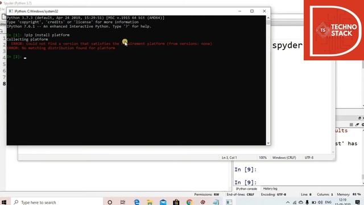
Task: Click the 'Python 3.7.3' version banner line
Action: (85, 18)
